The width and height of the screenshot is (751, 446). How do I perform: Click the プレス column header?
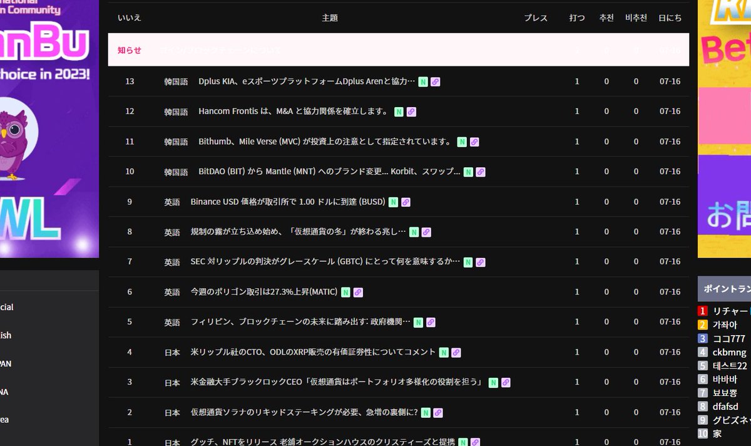click(536, 18)
